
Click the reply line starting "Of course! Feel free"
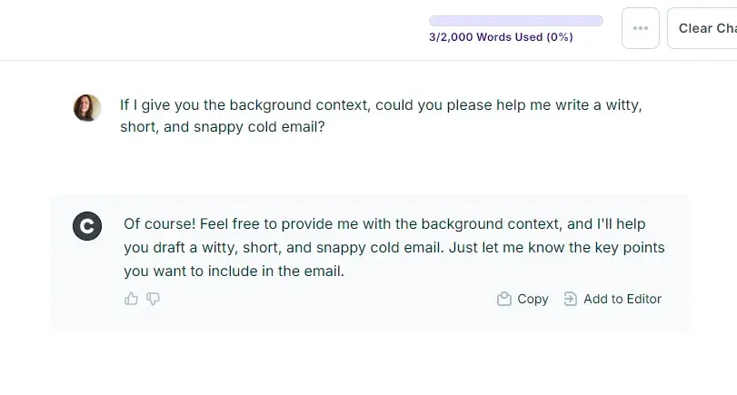(x=384, y=223)
